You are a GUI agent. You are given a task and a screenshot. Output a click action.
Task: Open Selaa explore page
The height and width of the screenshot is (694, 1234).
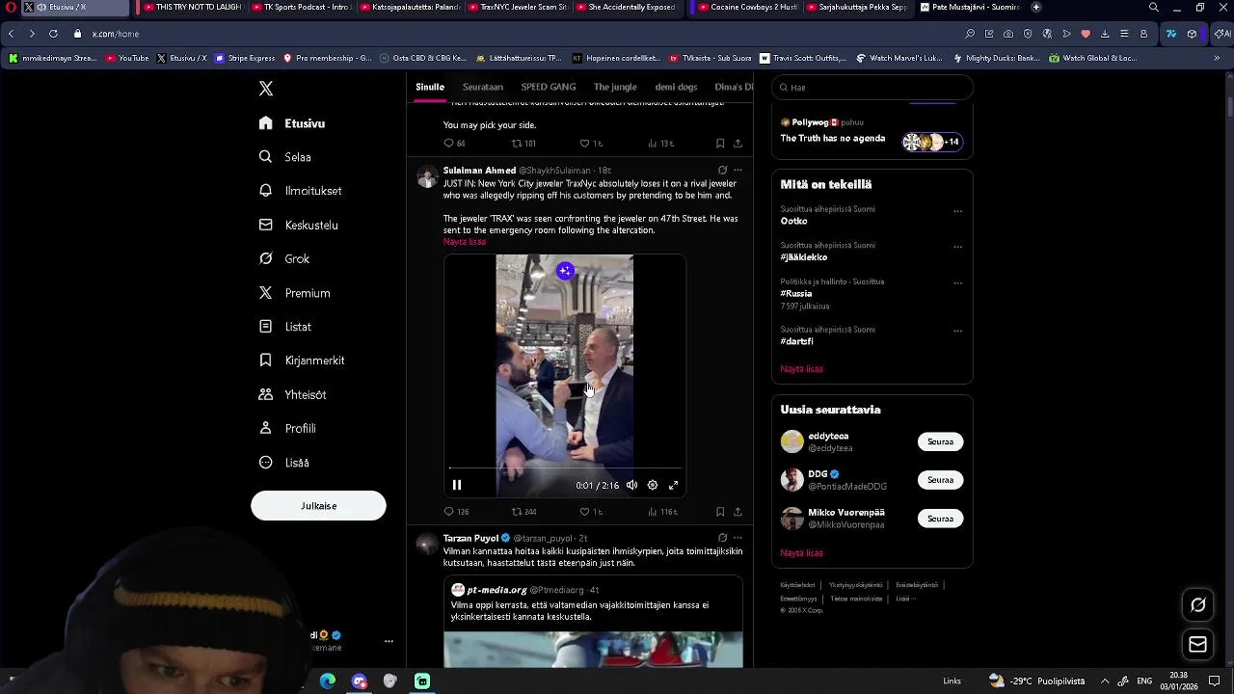(285, 157)
